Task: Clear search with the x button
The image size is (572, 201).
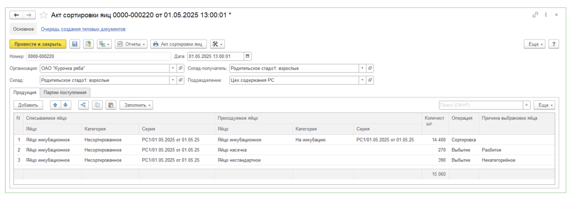Action: 526,105
